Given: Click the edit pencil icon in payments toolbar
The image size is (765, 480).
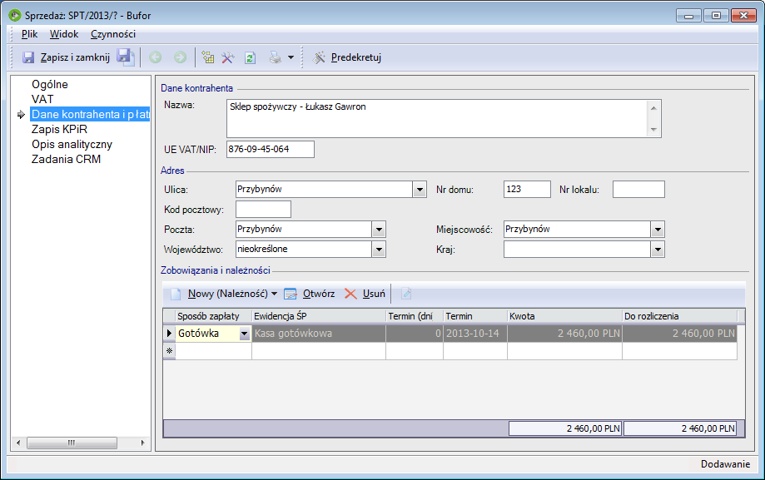Looking at the screenshot, I should (x=406, y=294).
